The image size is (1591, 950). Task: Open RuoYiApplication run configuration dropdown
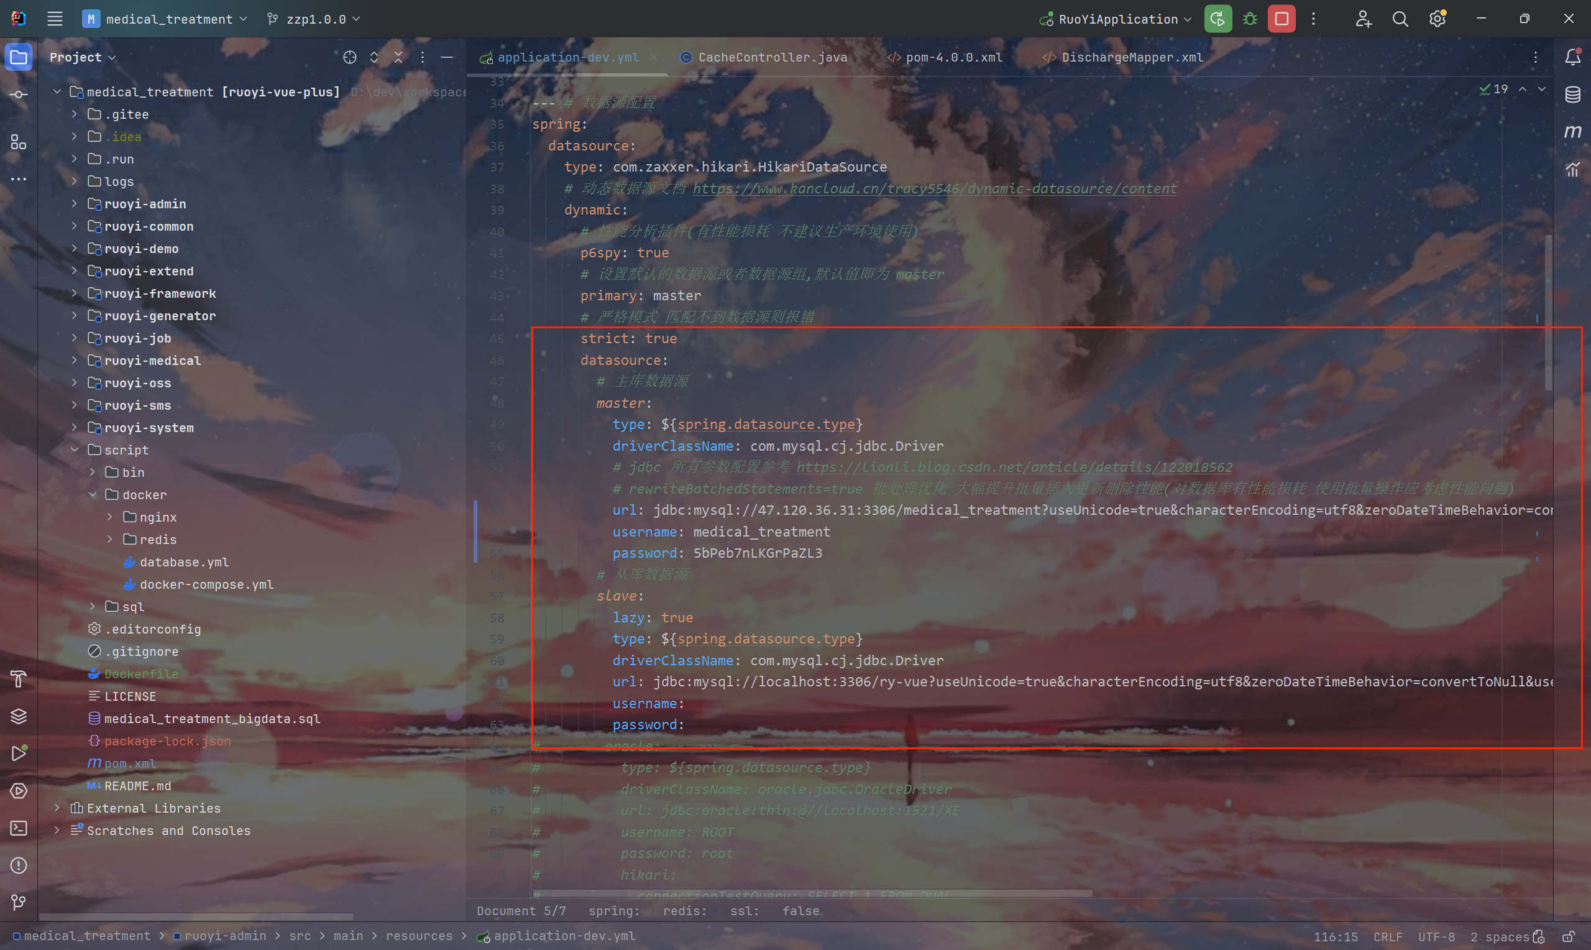[x=1116, y=19]
